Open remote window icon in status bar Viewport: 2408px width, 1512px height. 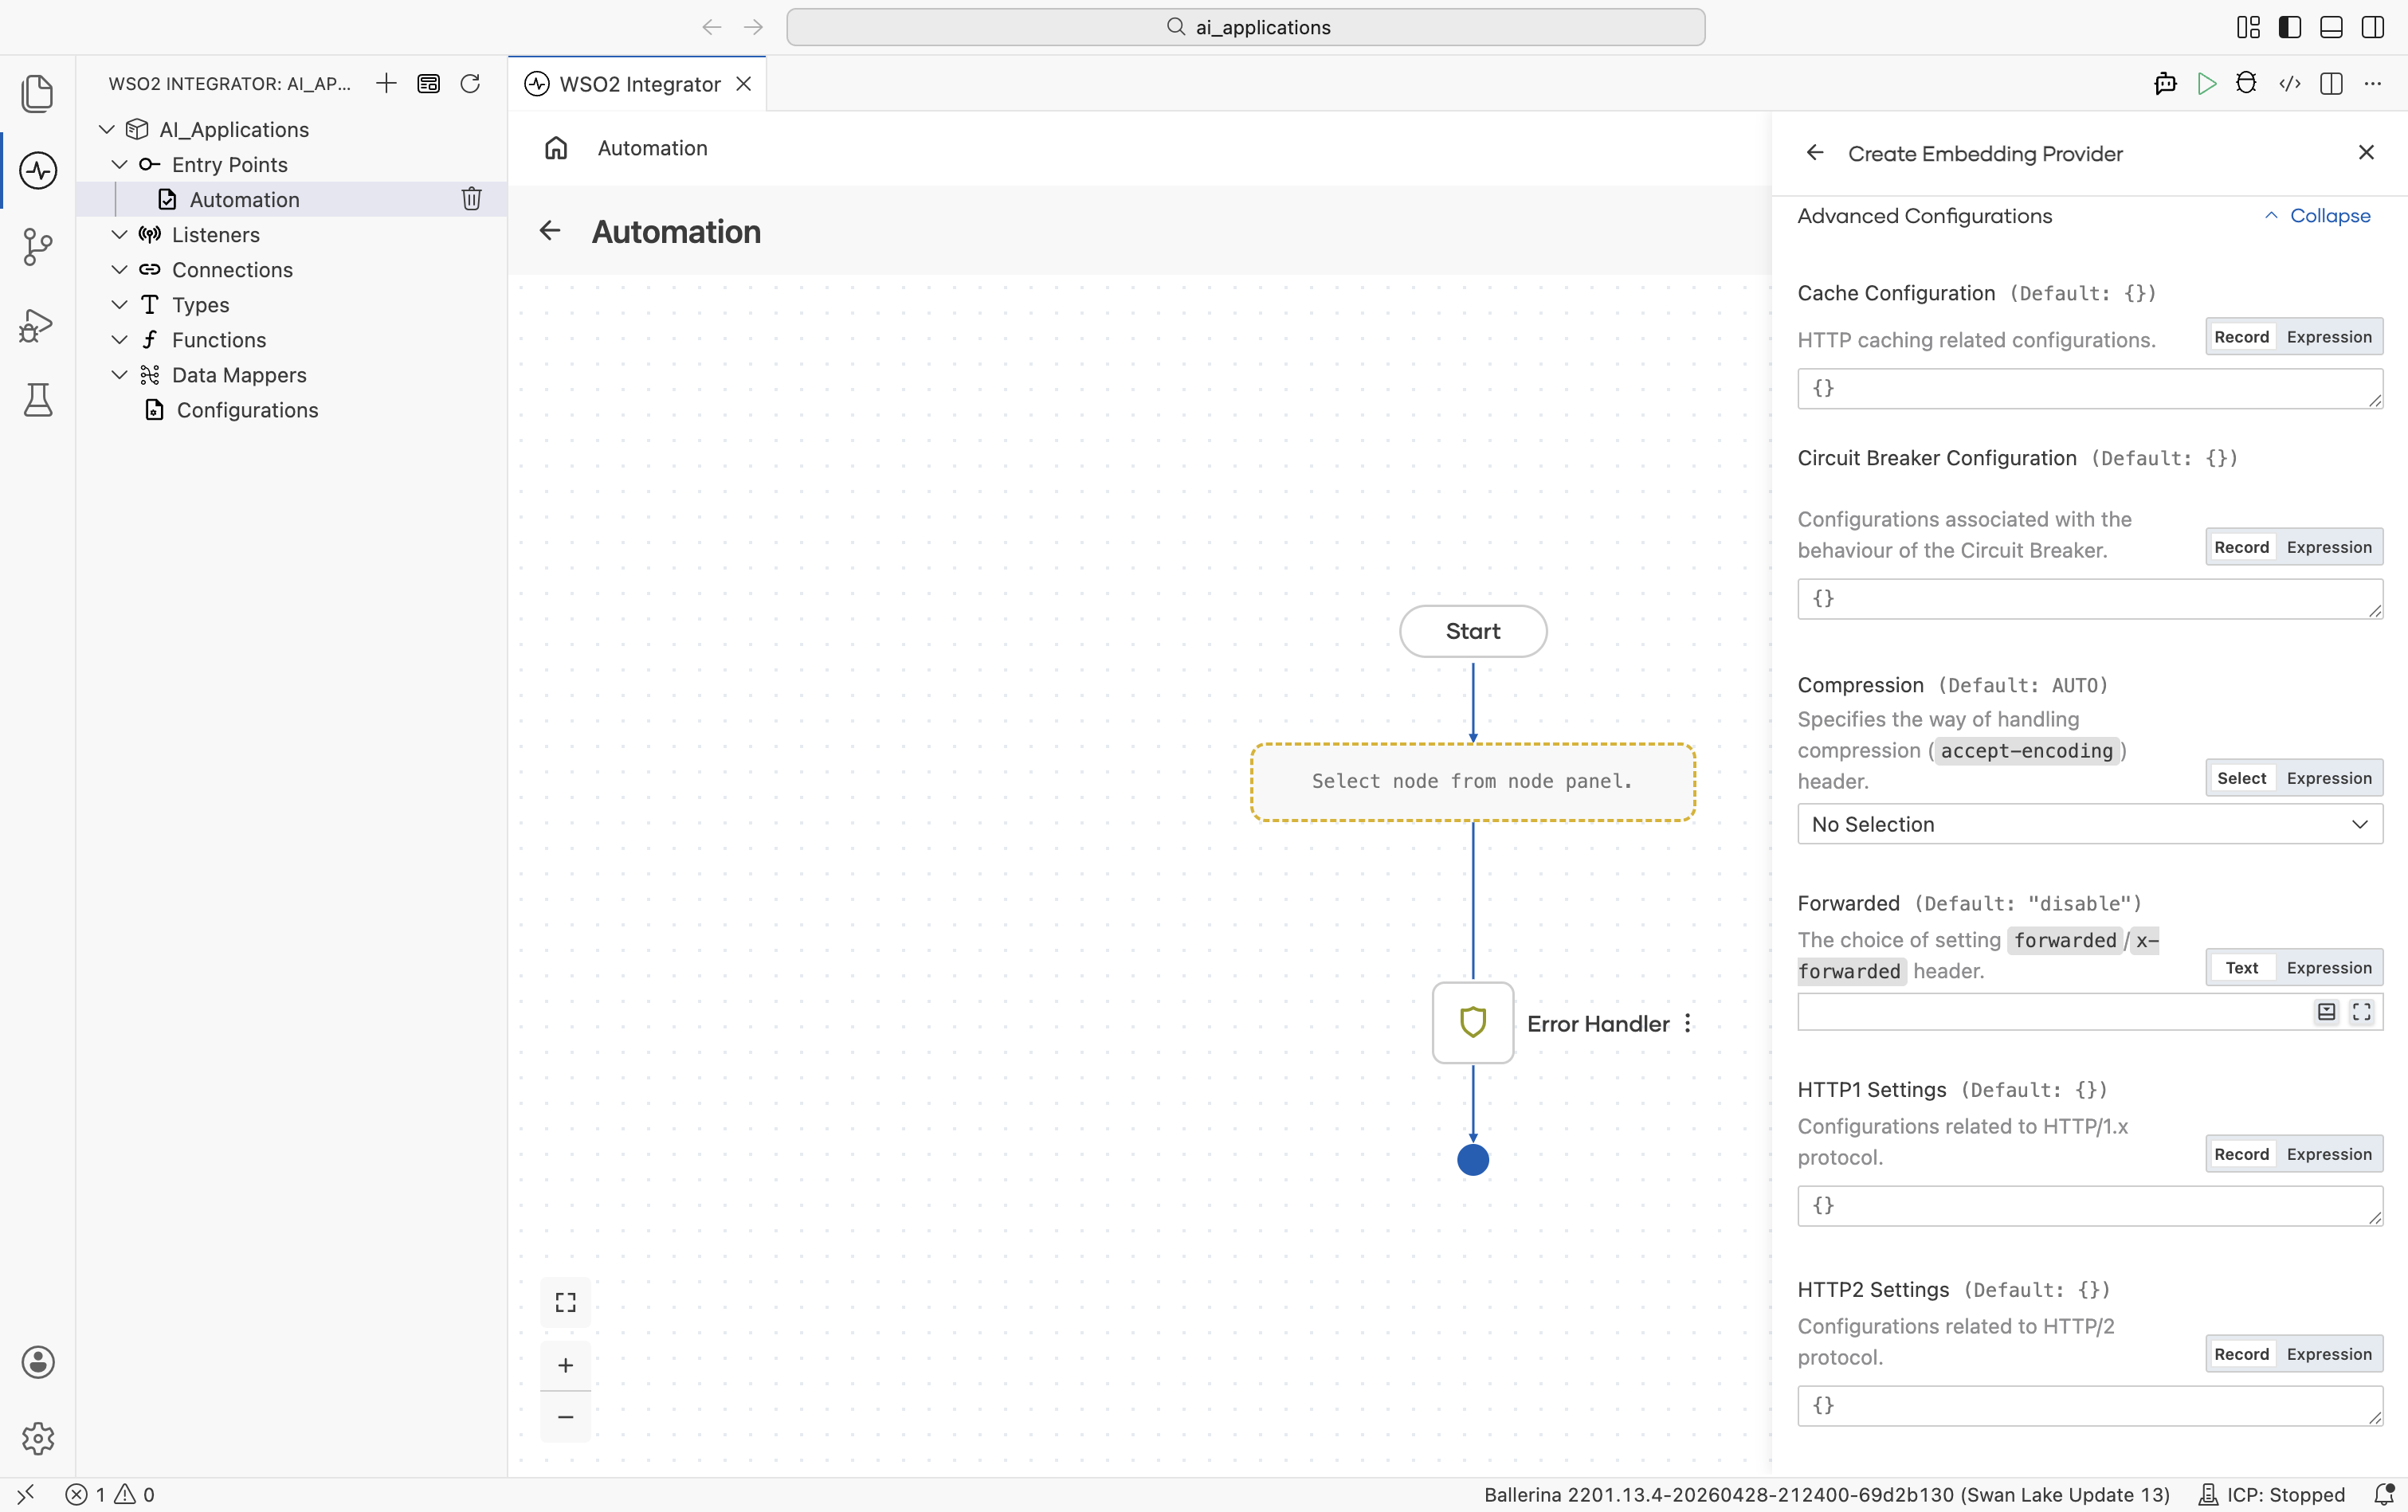coord(25,1494)
